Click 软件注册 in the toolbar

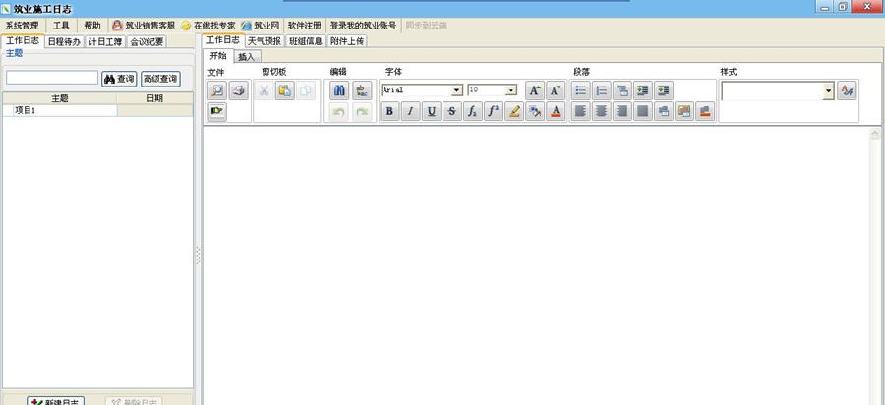tap(304, 26)
